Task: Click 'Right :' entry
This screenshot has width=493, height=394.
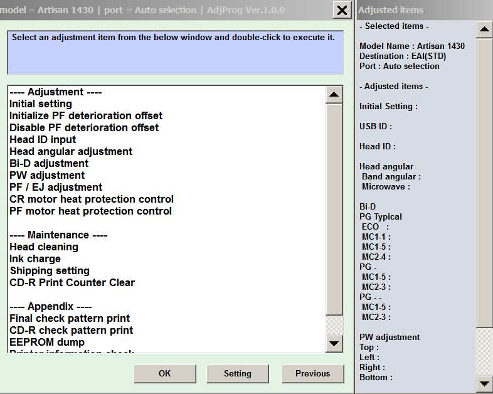Action: [373, 367]
